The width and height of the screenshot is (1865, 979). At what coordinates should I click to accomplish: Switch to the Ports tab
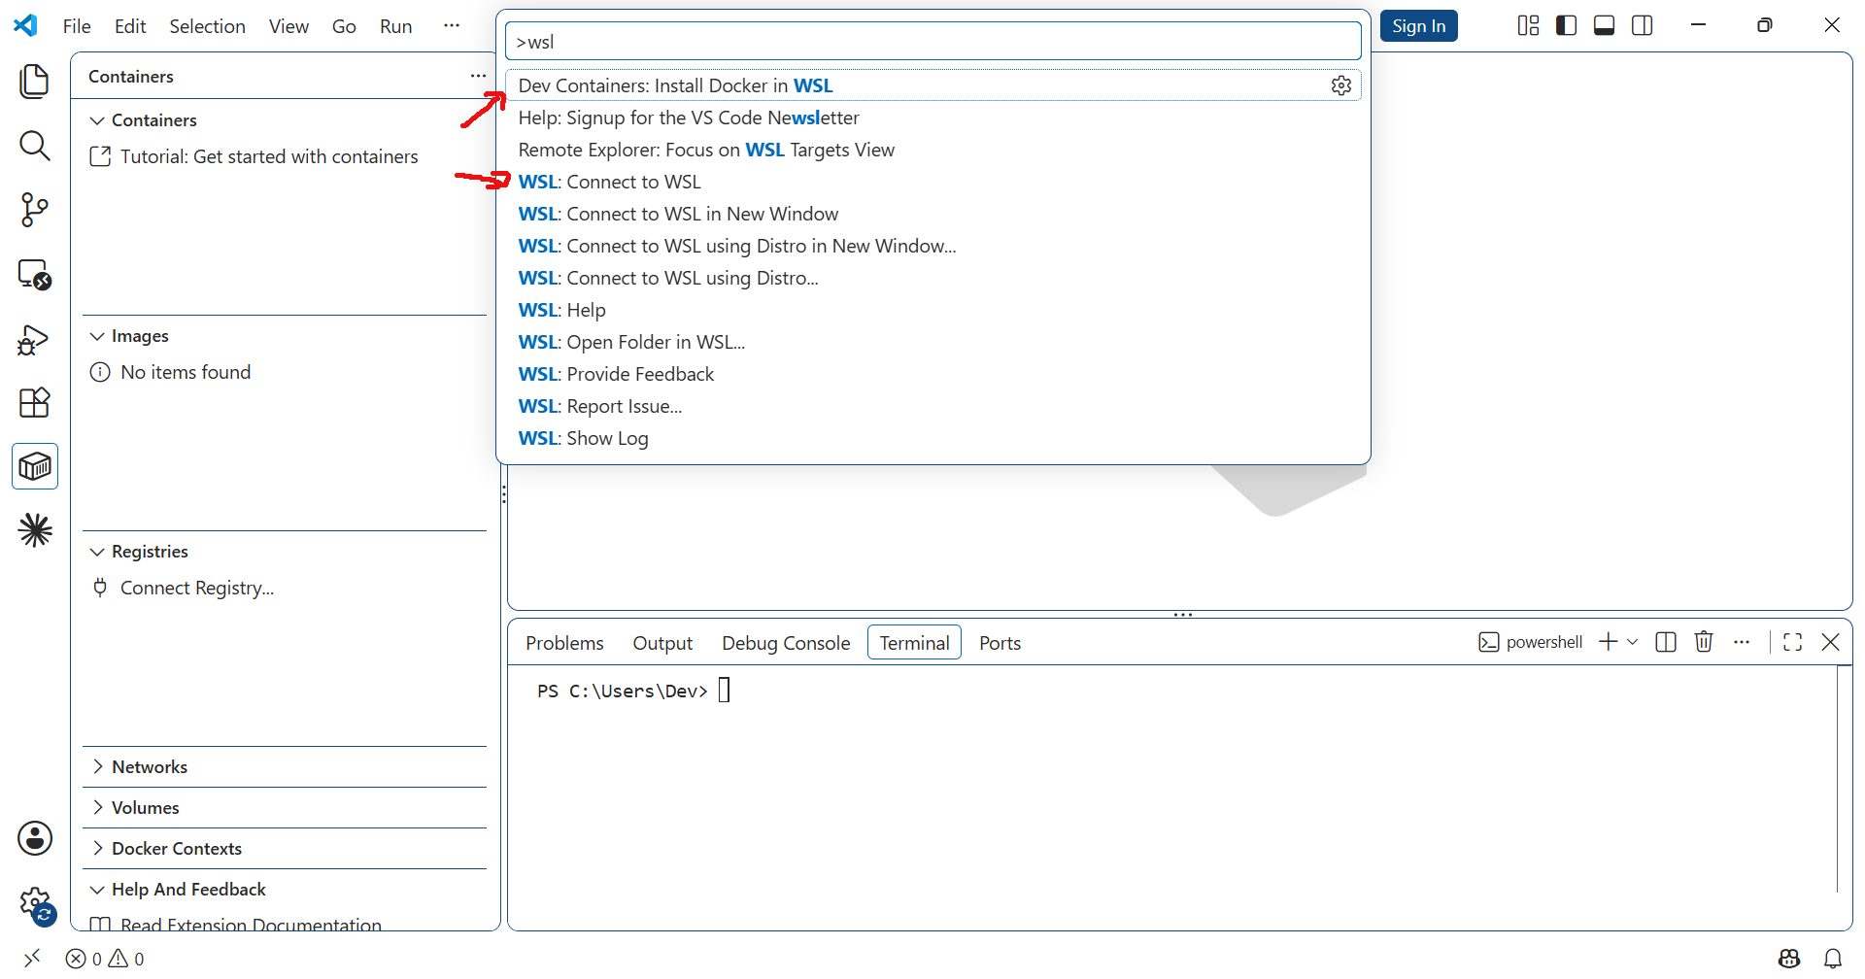coord(1000,643)
